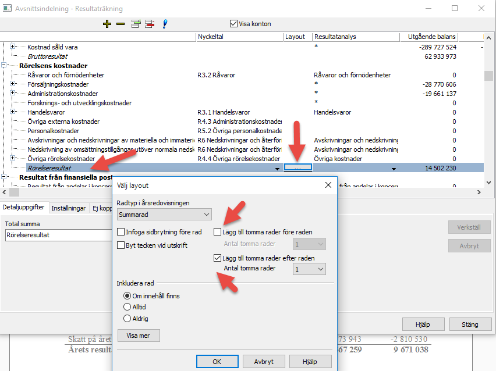Click the yellow plus add-row icon

[107, 24]
